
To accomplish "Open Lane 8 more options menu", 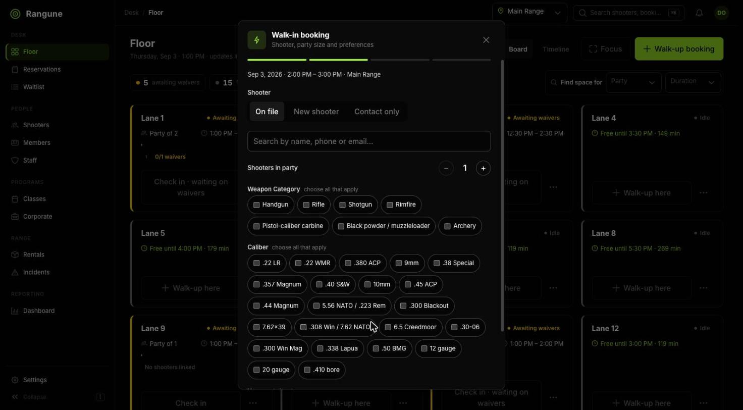I will pyautogui.click(x=704, y=288).
